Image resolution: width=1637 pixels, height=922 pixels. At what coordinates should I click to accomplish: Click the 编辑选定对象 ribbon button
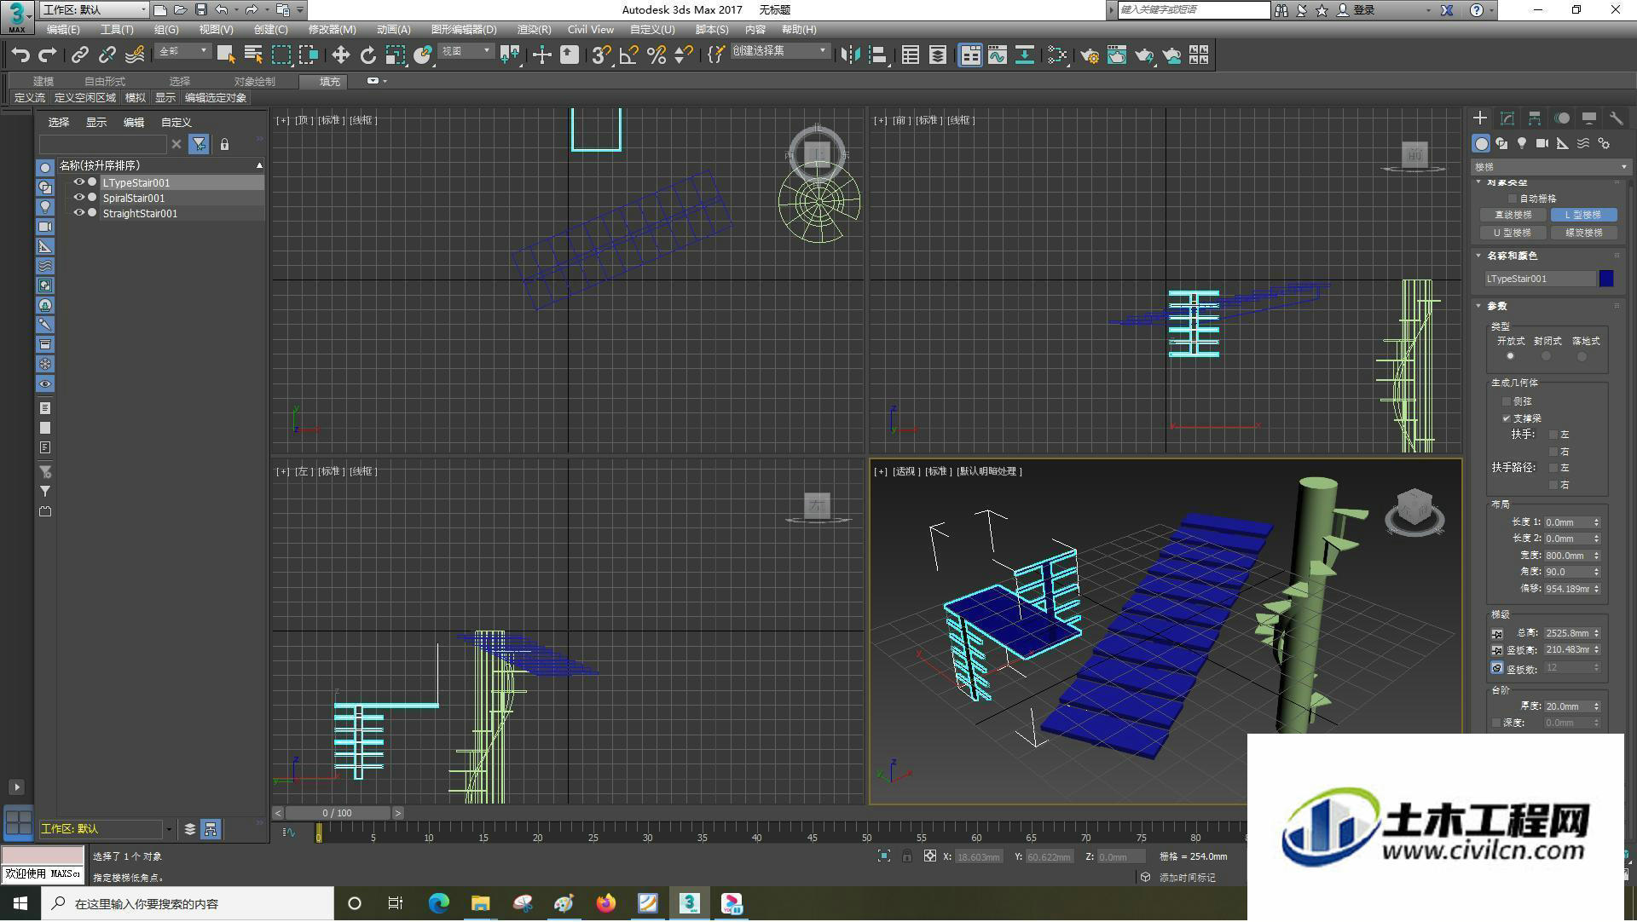coord(216,98)
